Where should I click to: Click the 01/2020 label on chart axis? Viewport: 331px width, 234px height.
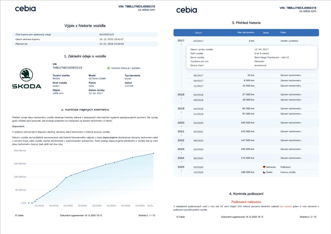click(68, 206)
